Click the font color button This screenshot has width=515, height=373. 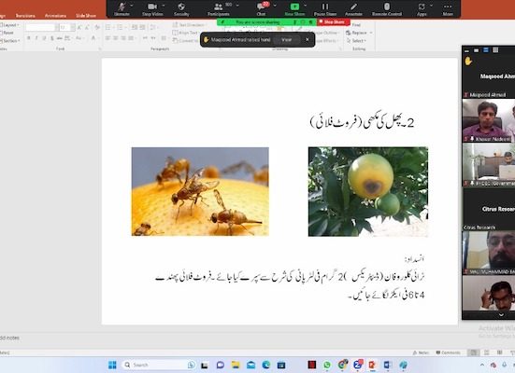tap(93, 38)
